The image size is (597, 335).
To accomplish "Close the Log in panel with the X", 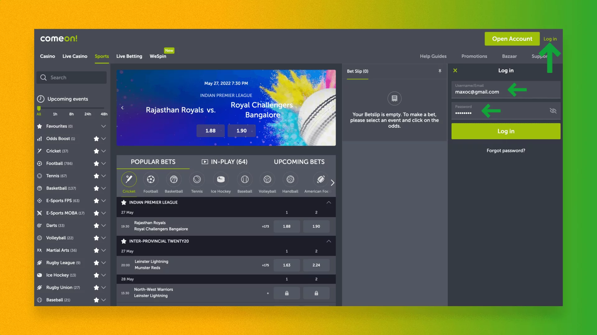I will click(x=455, y=71).
